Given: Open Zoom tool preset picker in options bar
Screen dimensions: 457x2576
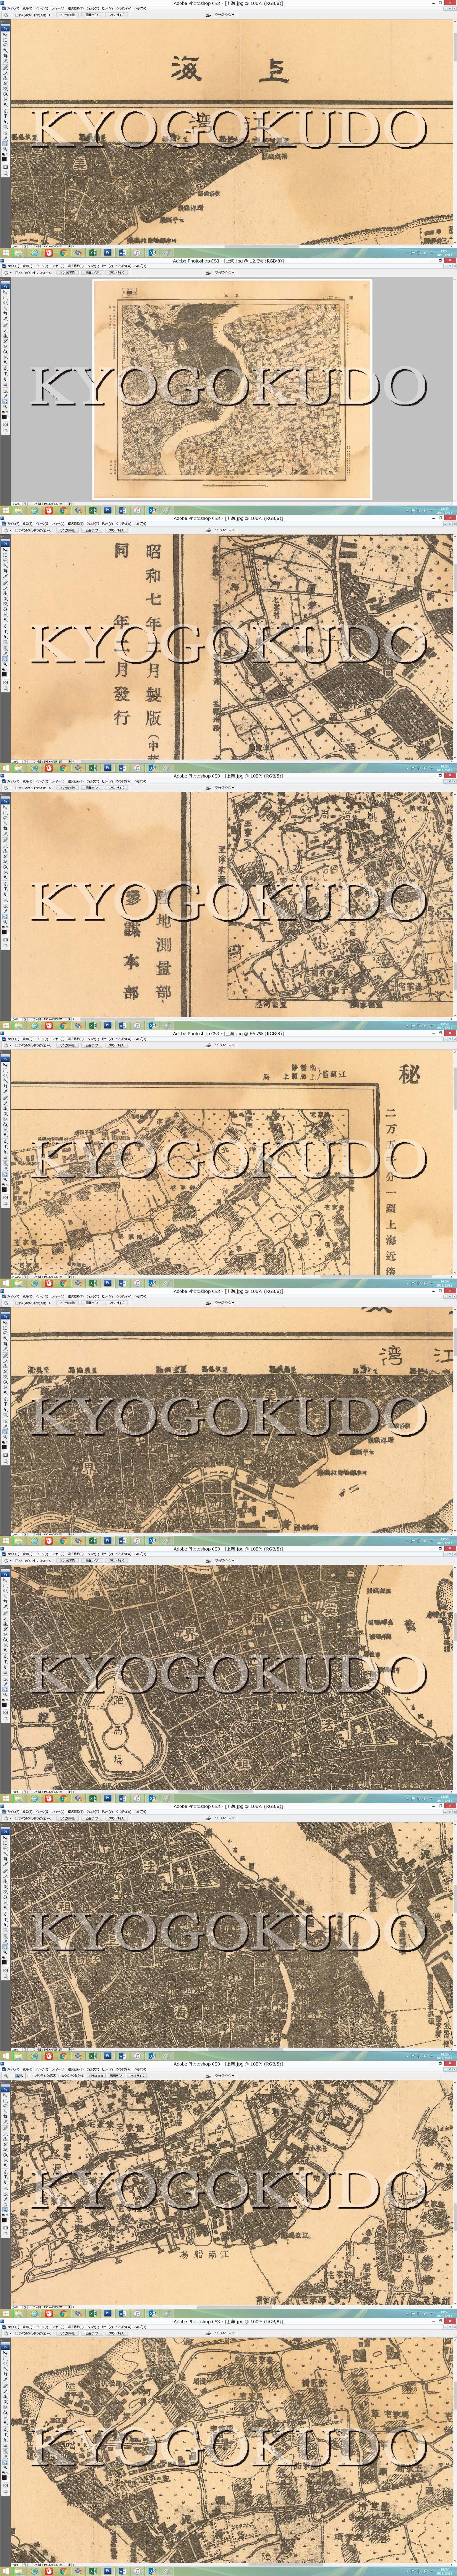Looking at the screenshot, I should pyautogui.click(x=8, y=2076).
